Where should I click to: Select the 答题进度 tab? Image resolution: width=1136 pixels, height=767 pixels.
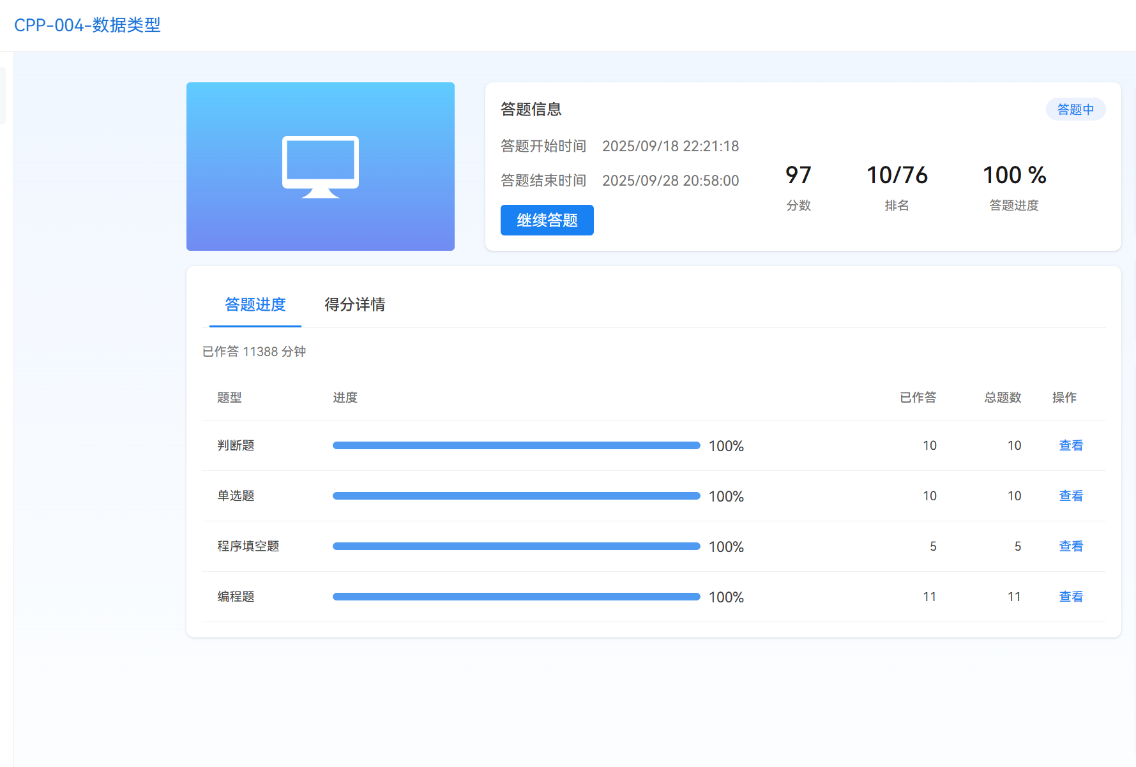coord(255,304)
